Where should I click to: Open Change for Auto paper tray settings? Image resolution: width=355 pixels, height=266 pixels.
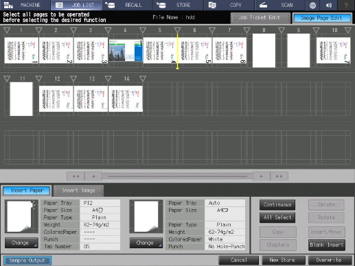[146, 243]
